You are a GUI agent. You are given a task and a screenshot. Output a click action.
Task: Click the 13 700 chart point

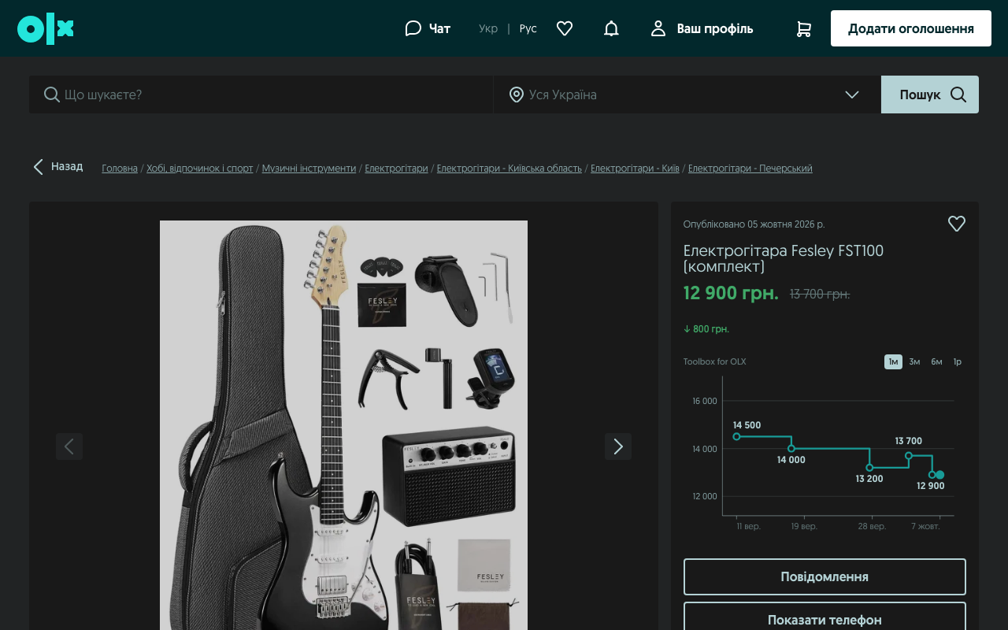pyautogui.click(x=909, y=456)
